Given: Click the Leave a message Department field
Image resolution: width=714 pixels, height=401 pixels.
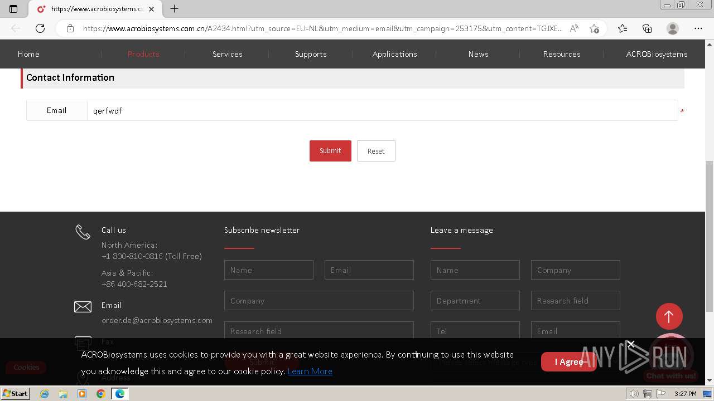Looking at the screenshot, I should pos(475,301).
